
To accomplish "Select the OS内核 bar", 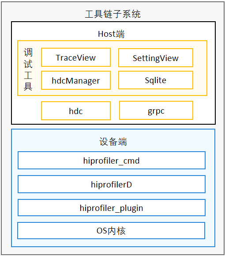I will coord(111,230).
